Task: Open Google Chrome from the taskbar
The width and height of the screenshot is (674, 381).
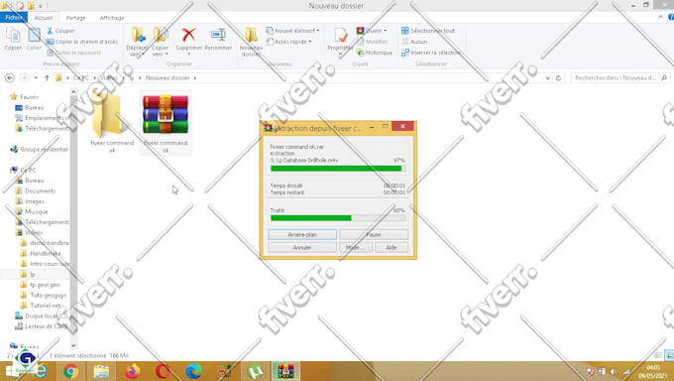Action: click(71, 371)
